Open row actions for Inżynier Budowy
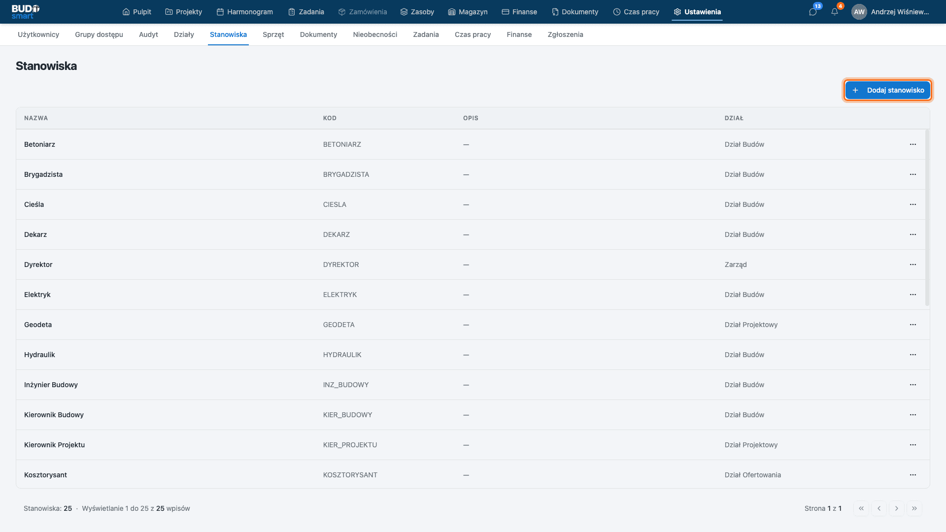Viewport: 946px width, 532px height. coord(913,385)
